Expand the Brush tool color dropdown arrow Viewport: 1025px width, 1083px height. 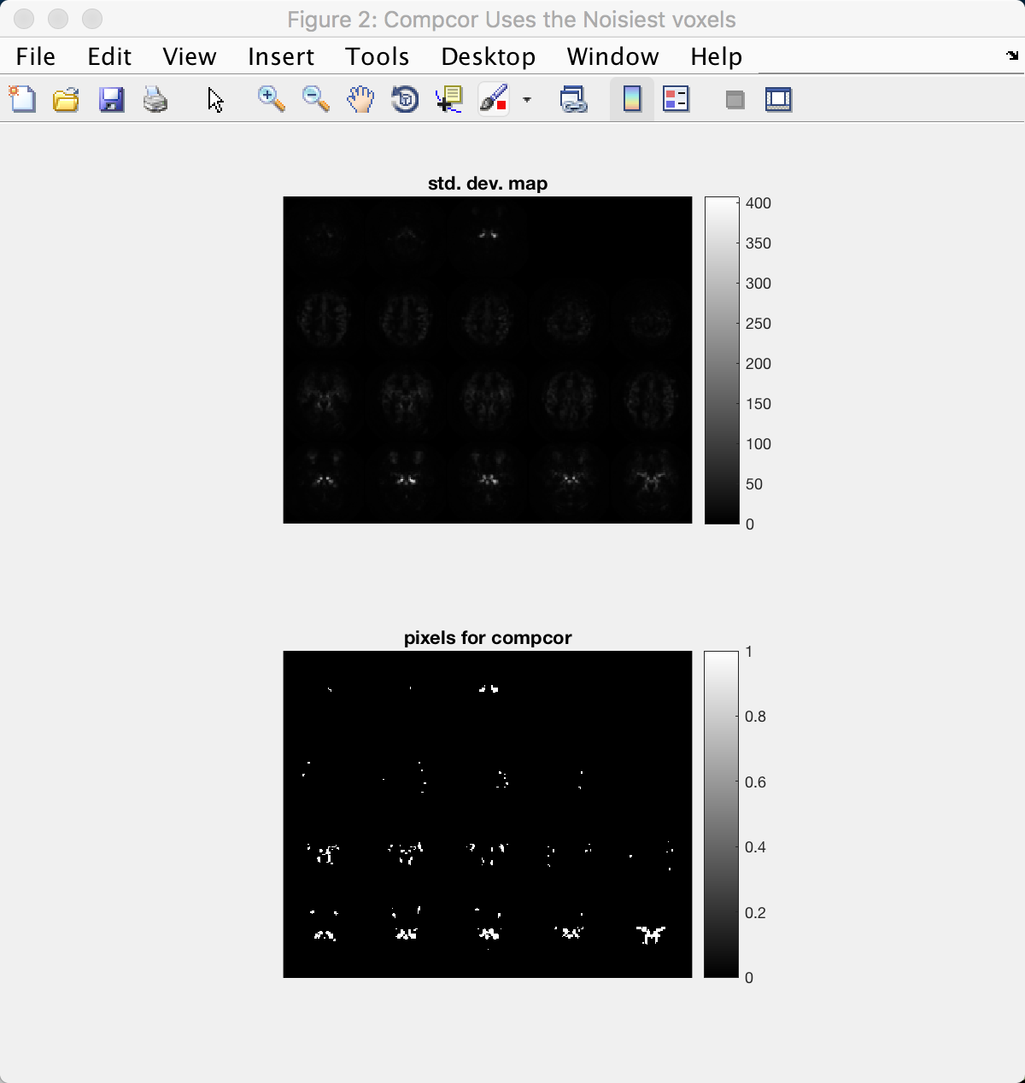coord(527,100)
